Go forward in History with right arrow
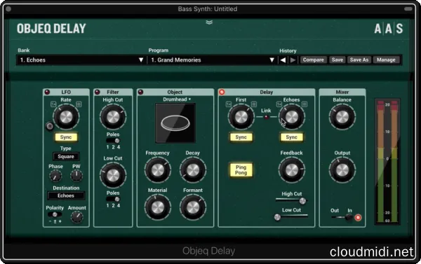This screenshot has width=421, height=264. 293,60
